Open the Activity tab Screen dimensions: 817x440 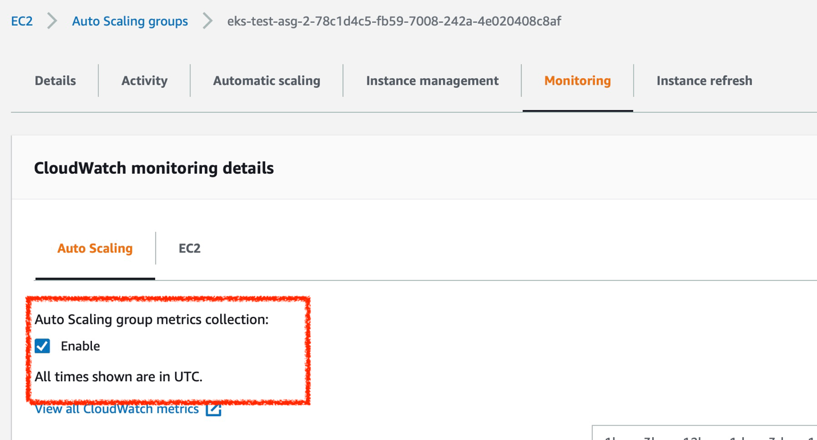coord(144,80)
